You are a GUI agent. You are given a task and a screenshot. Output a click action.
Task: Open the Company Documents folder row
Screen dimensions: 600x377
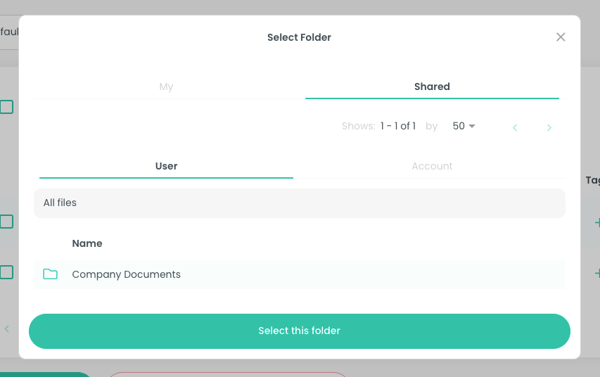pos(127,274)
